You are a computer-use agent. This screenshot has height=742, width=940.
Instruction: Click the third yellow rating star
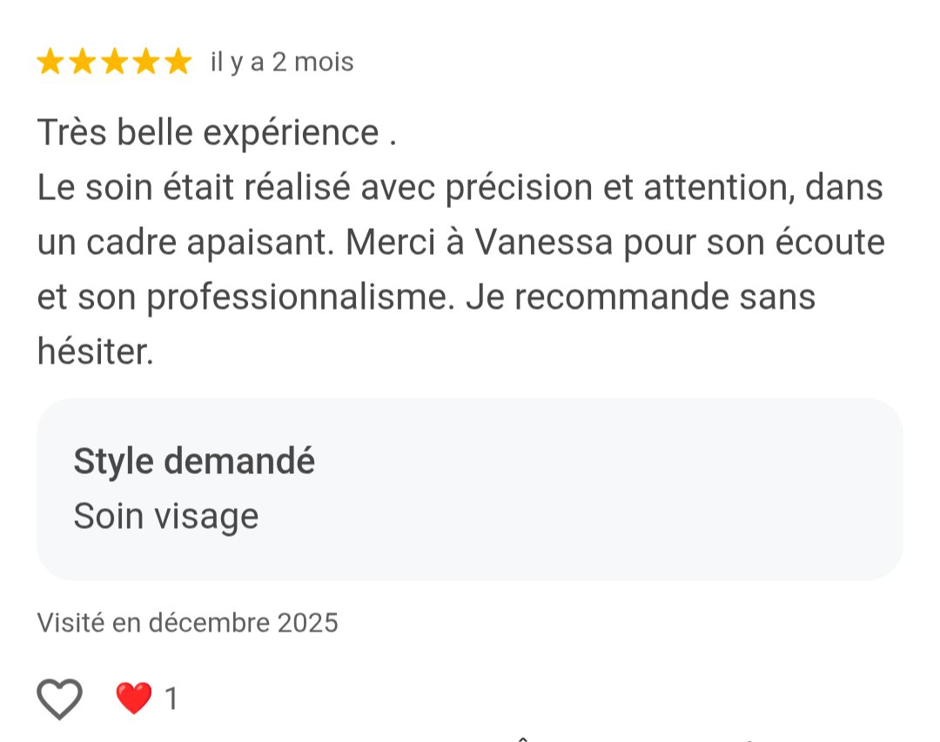coord(115,63)
